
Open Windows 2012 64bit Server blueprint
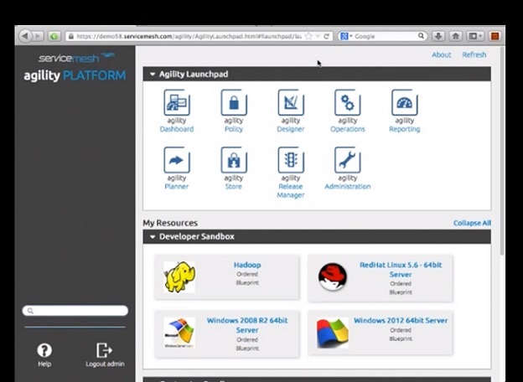pyautogui.click(x=400, y=320)
